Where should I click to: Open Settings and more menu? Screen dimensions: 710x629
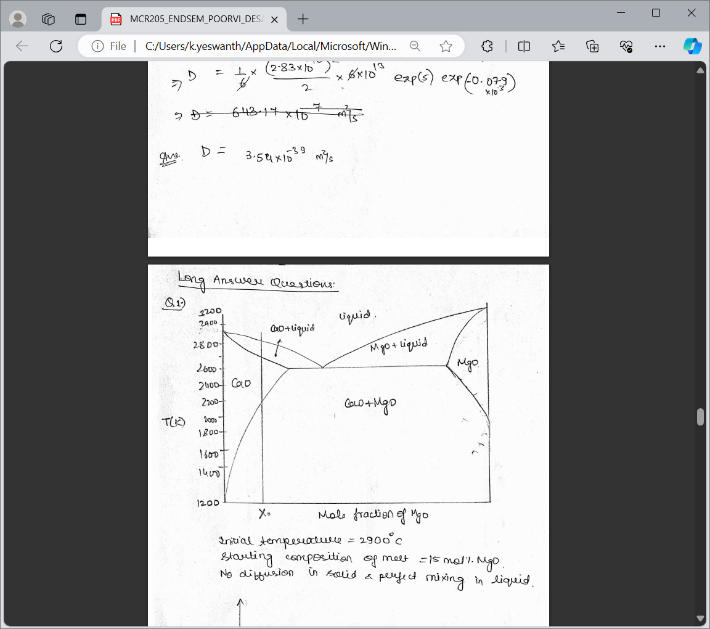[660, 46]
